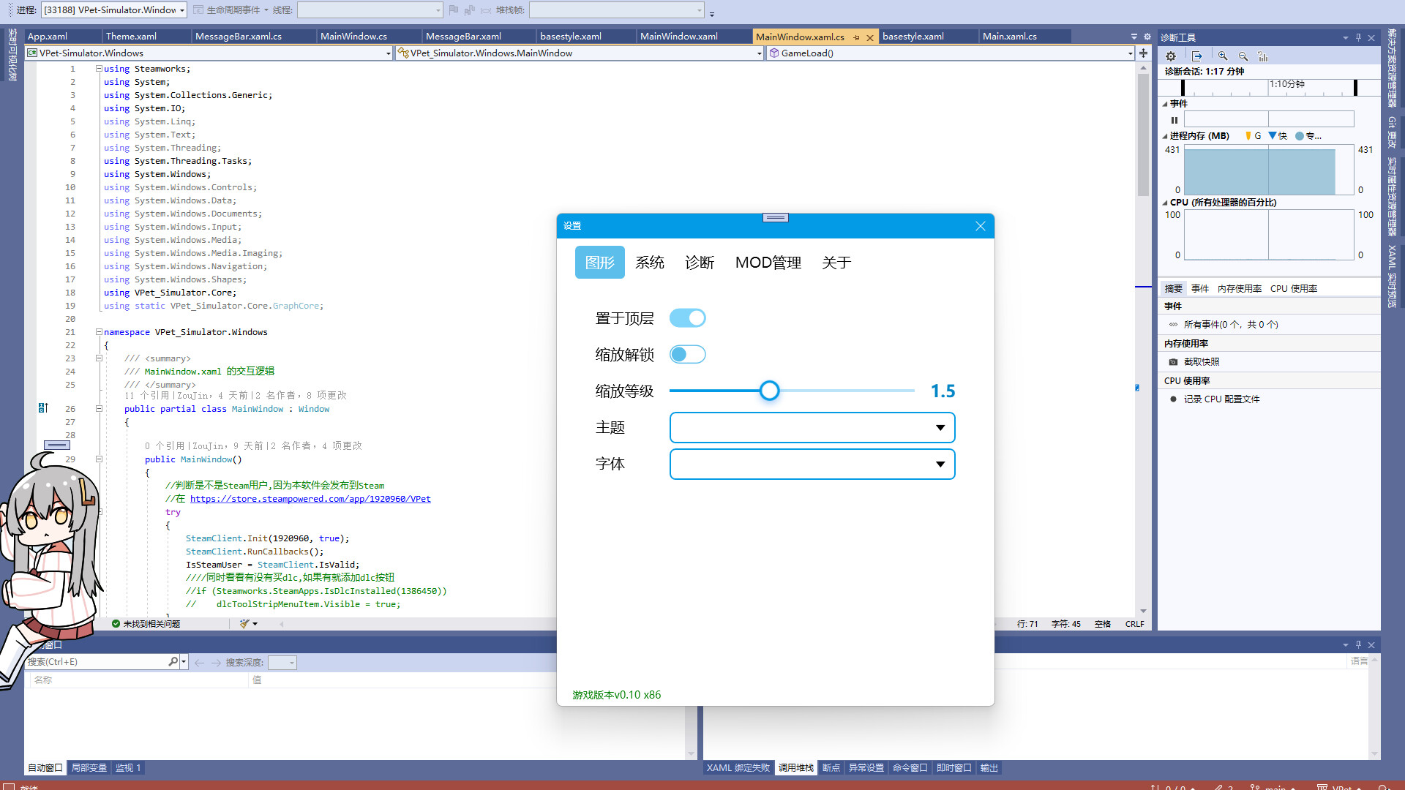Pin the MainWindow.xaml.cs tab

pos(856,37)
